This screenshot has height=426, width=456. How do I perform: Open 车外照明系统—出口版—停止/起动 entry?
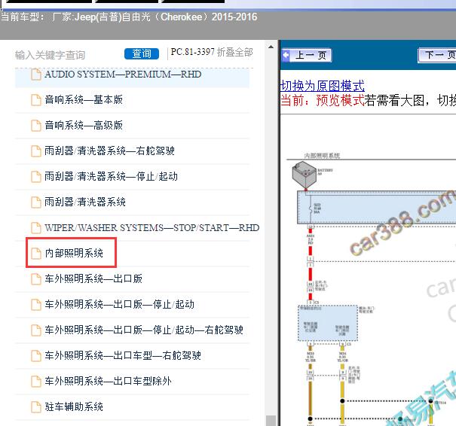pos(119,304)
